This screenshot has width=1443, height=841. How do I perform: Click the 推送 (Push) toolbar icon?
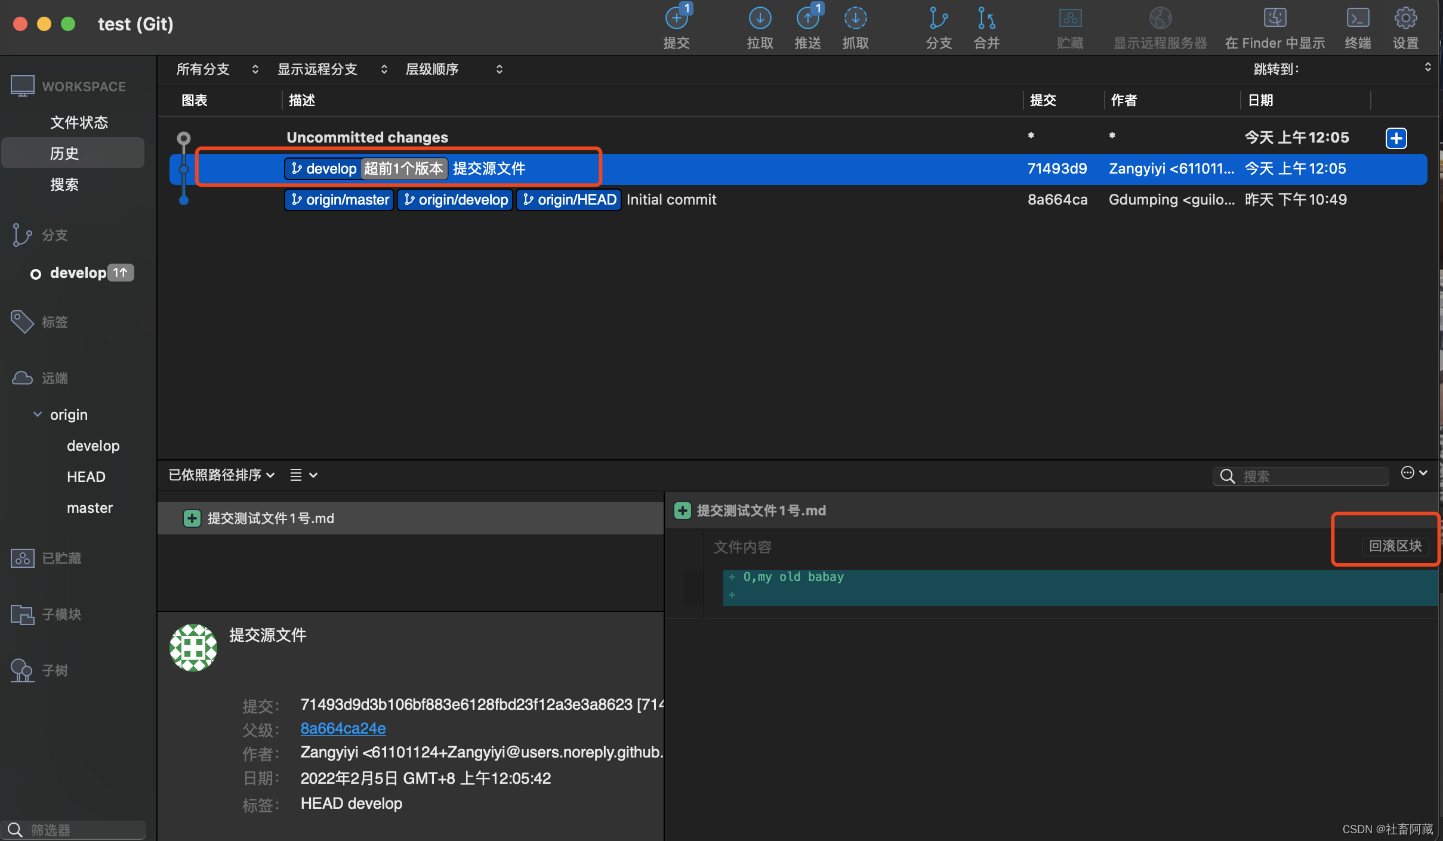point(807,19)
